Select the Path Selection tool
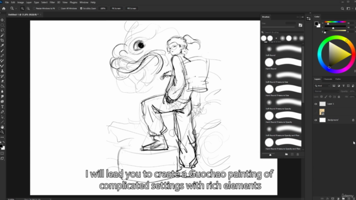 tap(2, 117)
